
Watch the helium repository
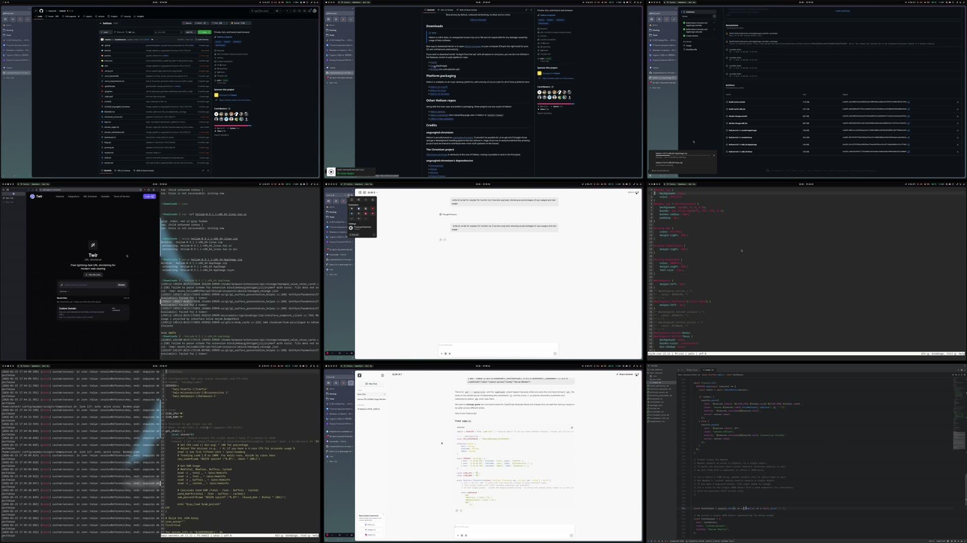point(200,23)
